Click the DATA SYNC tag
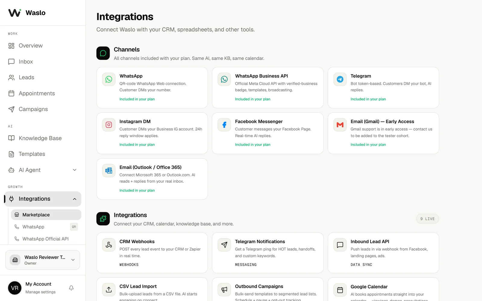 (x=361, y=265)
